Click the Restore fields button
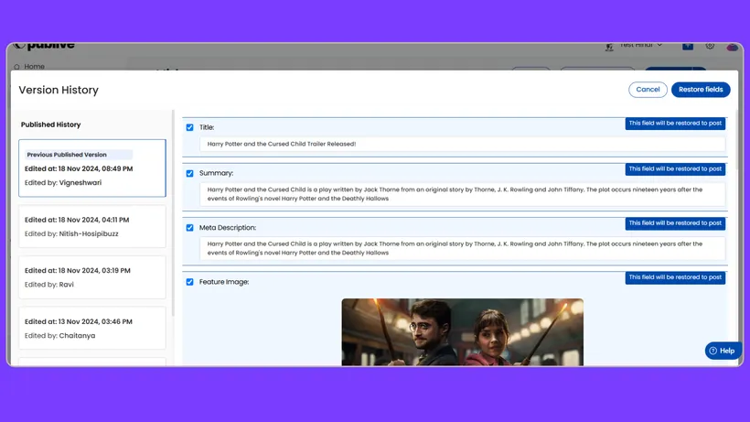The height and width of the screenshot is (422, 750). 701,90
